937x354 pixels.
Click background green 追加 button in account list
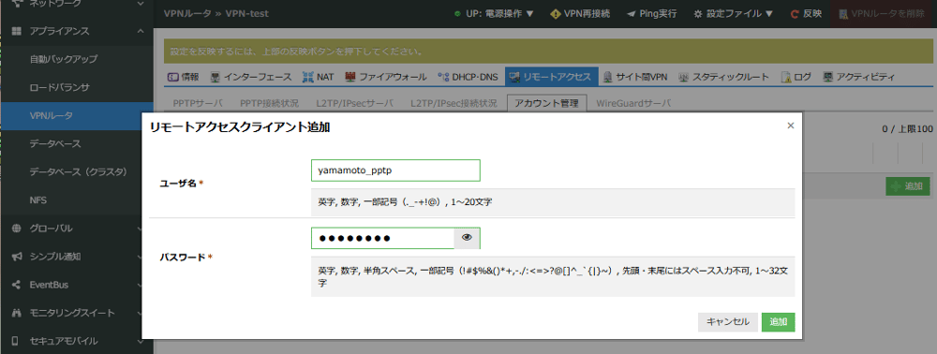tap(908, 186)
